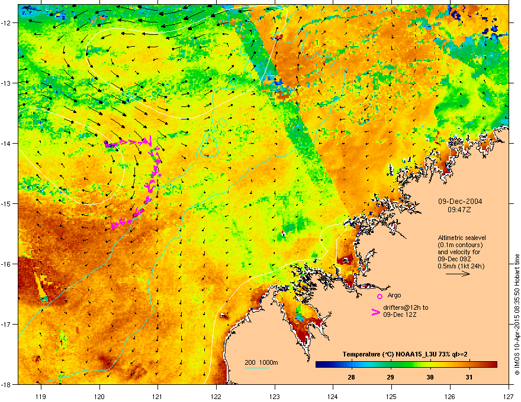Click the magenta drifter arrowhead legend symbol
Image resolution: width=521 pixels, height=402 pixels.
tap(375, 312)
